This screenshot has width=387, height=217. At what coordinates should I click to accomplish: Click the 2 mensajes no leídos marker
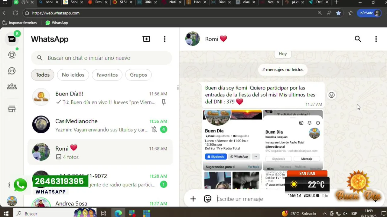click(x=283, y=70)
